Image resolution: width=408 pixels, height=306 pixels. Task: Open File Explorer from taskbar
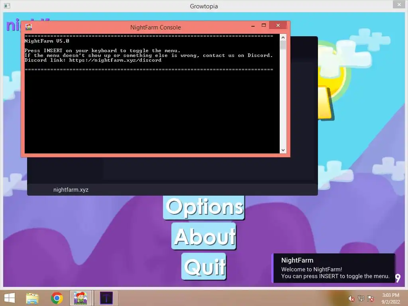click(32, 298)
